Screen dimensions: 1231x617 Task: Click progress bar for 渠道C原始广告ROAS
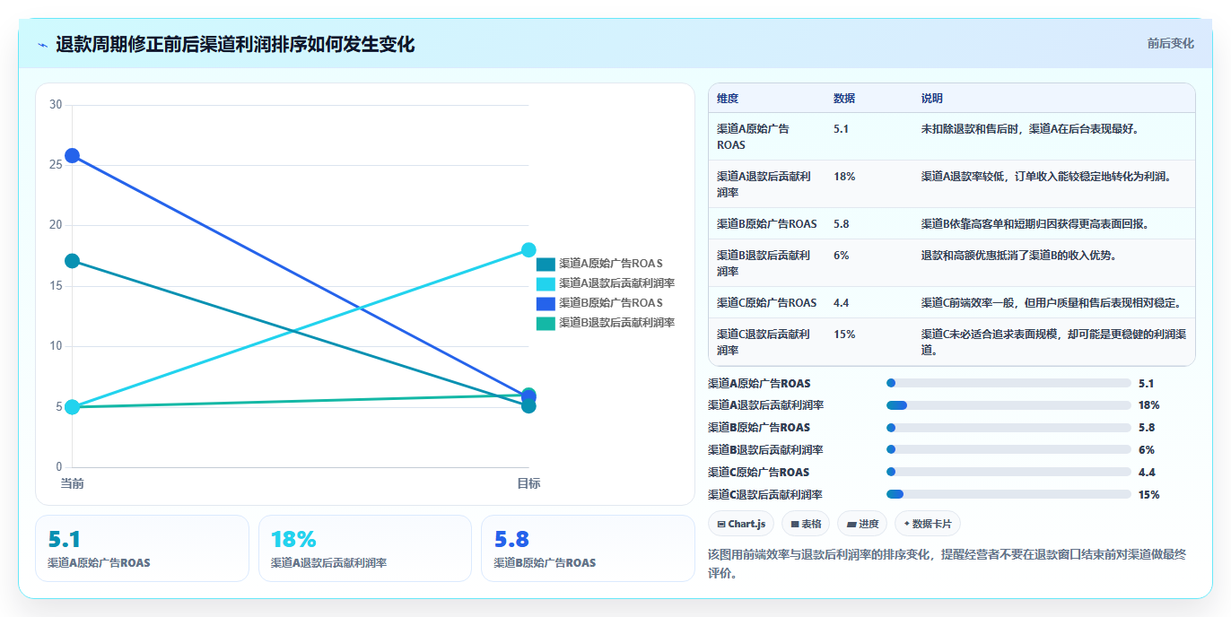click(1008, 472)
